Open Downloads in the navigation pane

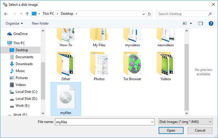21,64
